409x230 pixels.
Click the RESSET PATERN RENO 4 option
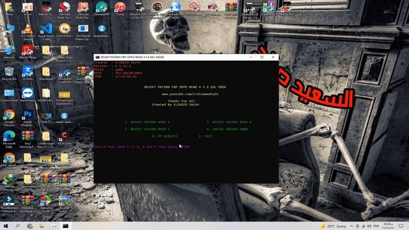[x=147, y=122]
